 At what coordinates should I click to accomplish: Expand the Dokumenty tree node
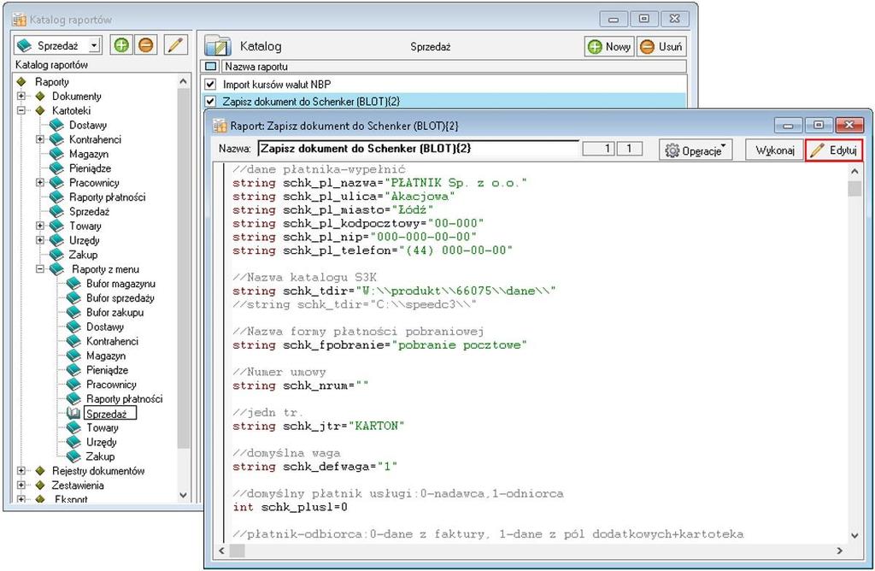[x=21, y=96]
